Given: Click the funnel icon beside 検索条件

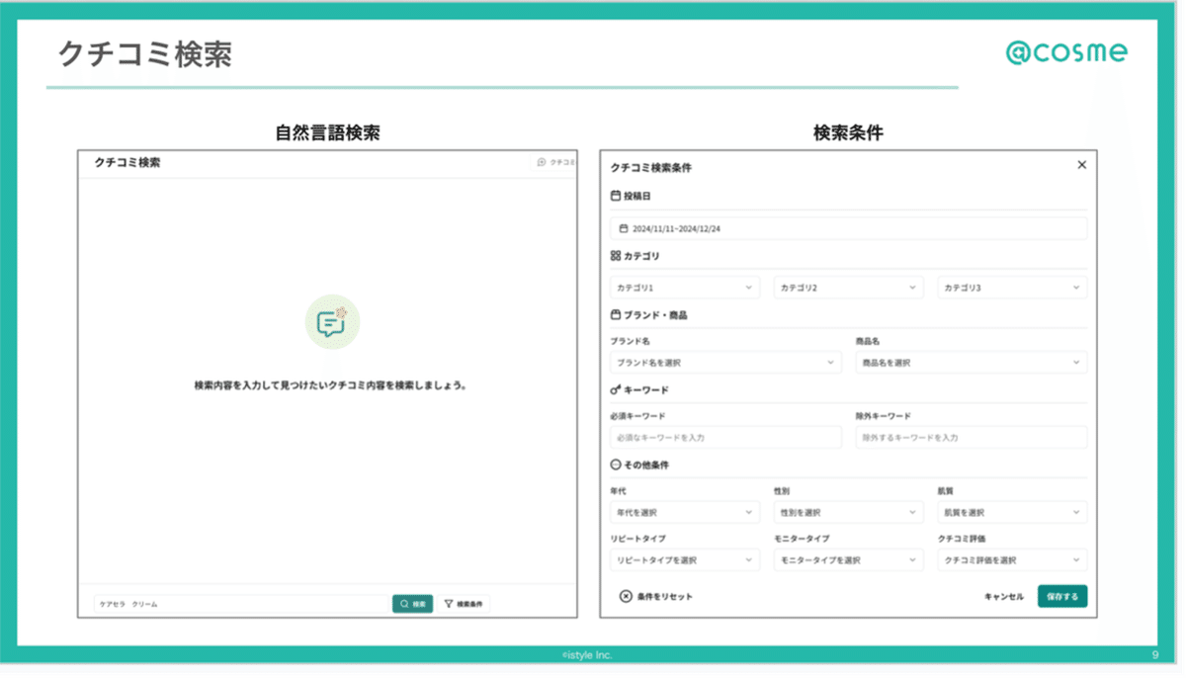Looking at the screenshot, I should pos(449,604).
